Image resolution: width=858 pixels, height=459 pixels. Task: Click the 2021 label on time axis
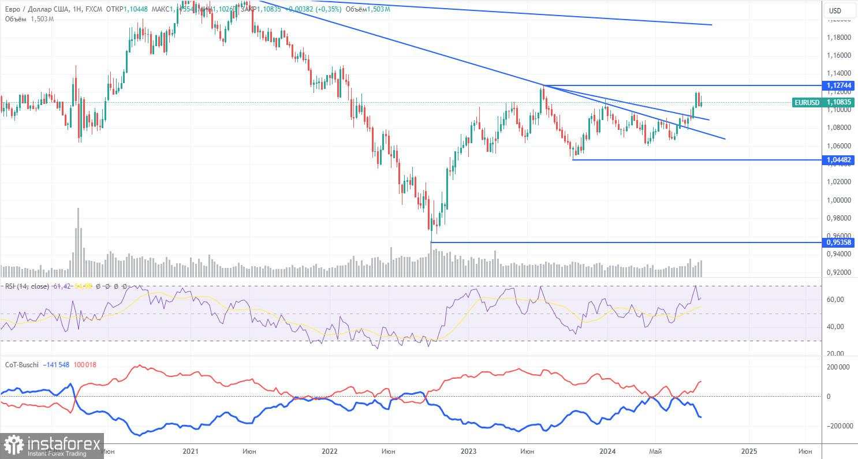[x=191, y=450]
